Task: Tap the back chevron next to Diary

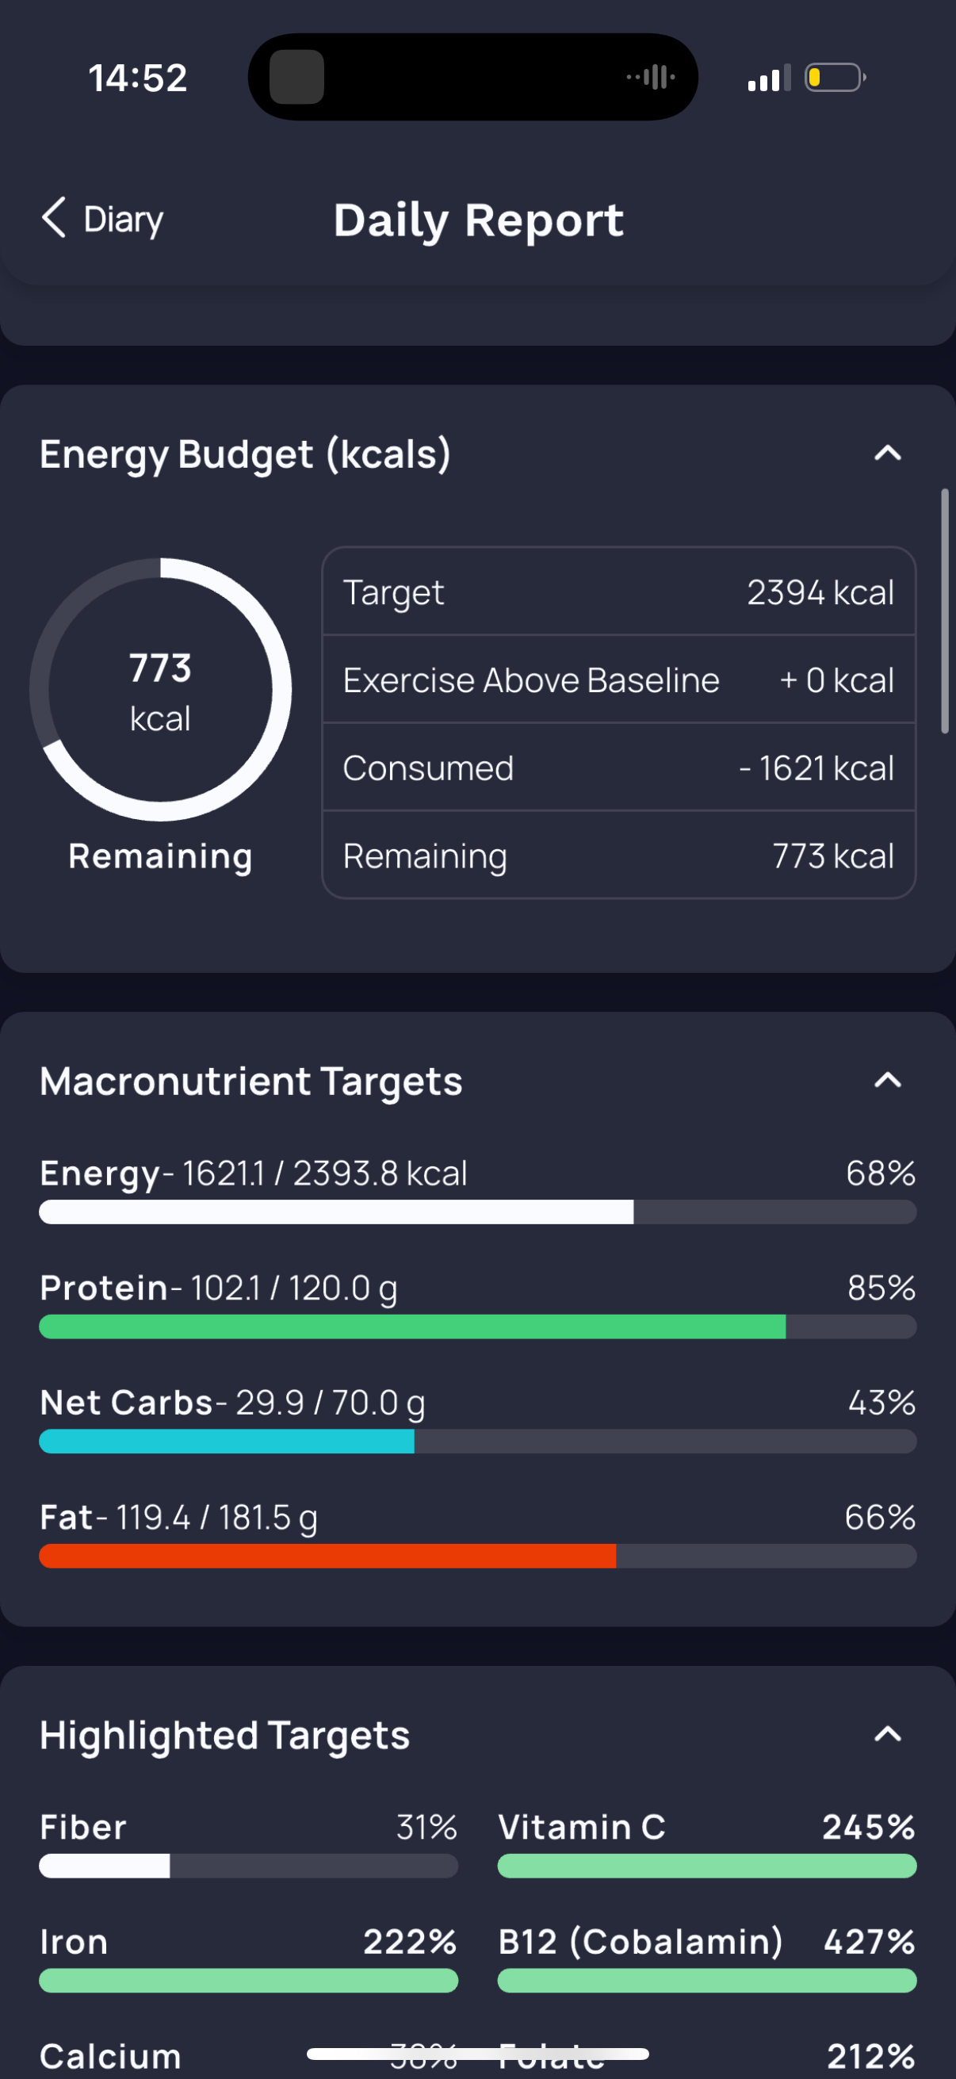Action: pos(54,218)
